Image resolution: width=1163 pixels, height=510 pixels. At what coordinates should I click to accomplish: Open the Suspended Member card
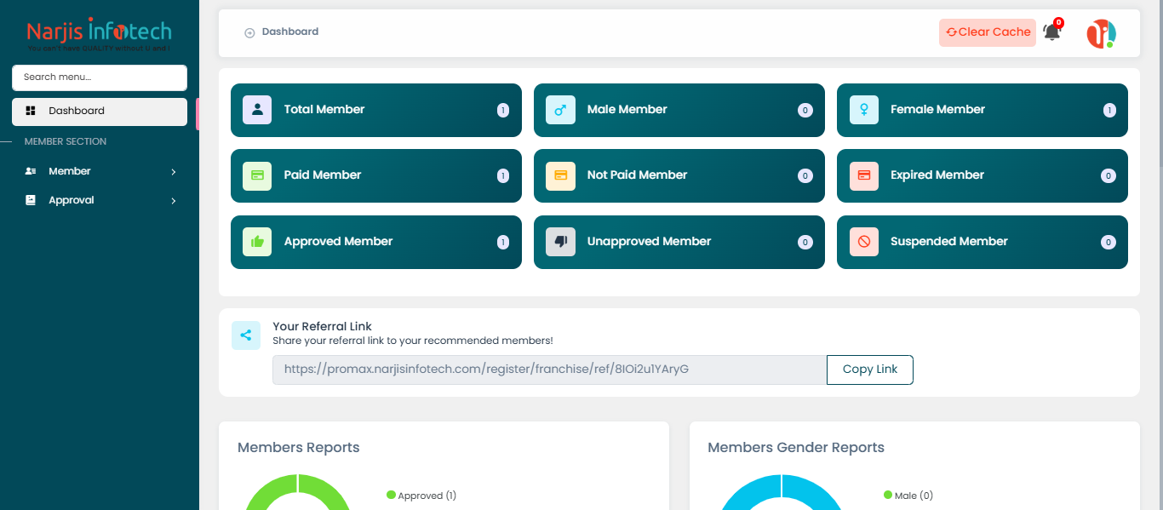coord(983,242)
